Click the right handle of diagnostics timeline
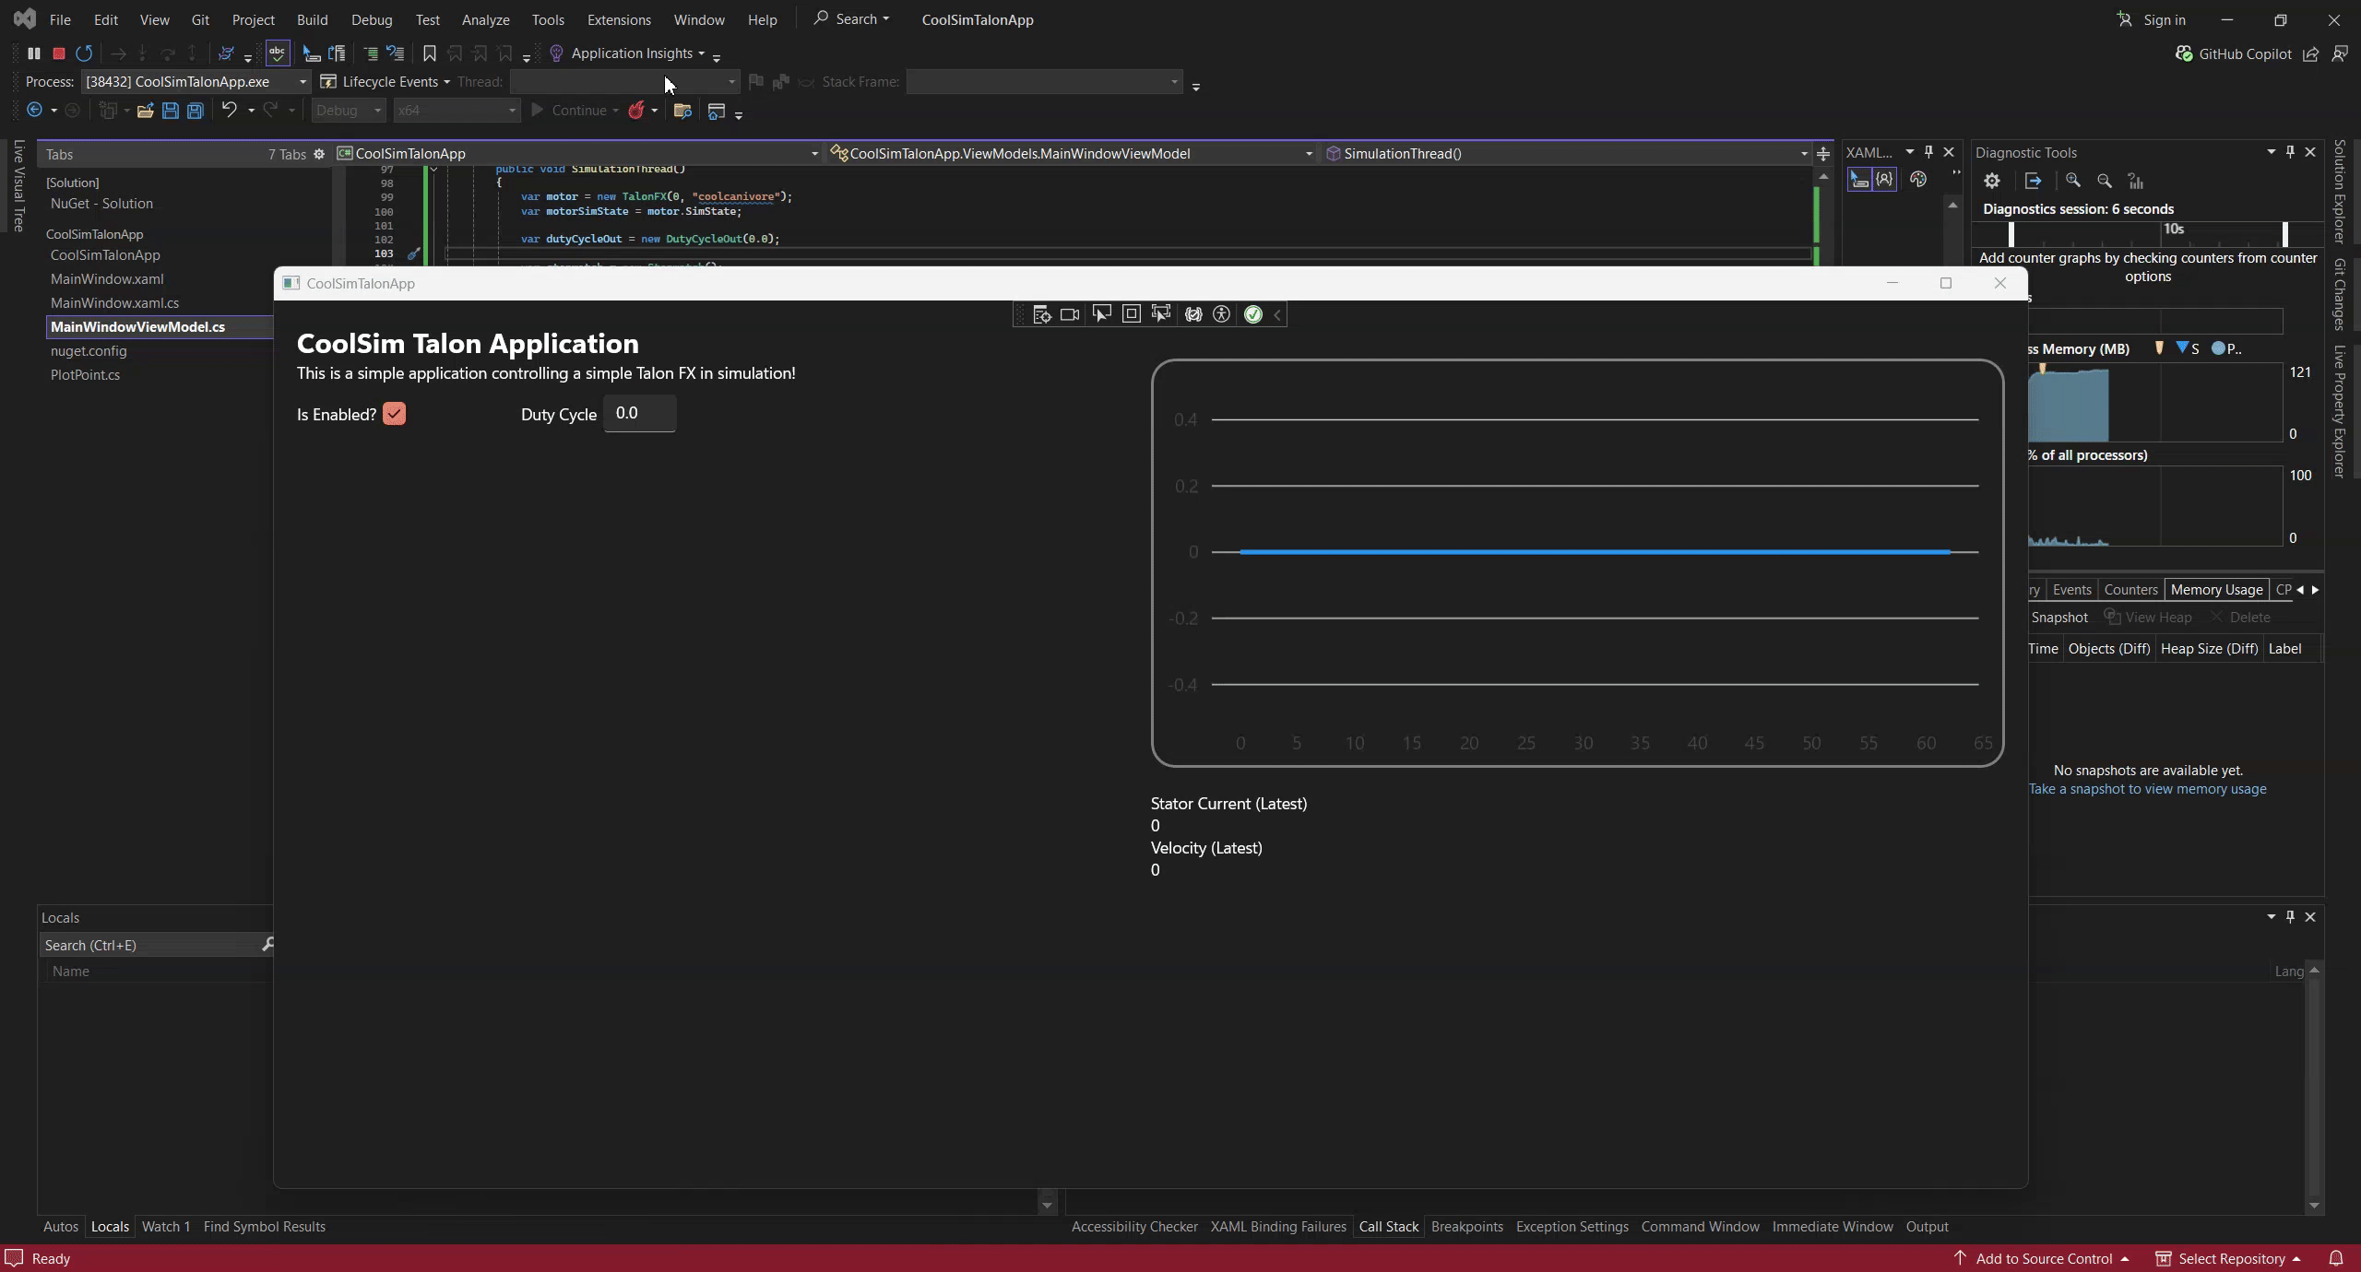The width and height of the screenshot is (2361, 1272). click(2284, 233)
